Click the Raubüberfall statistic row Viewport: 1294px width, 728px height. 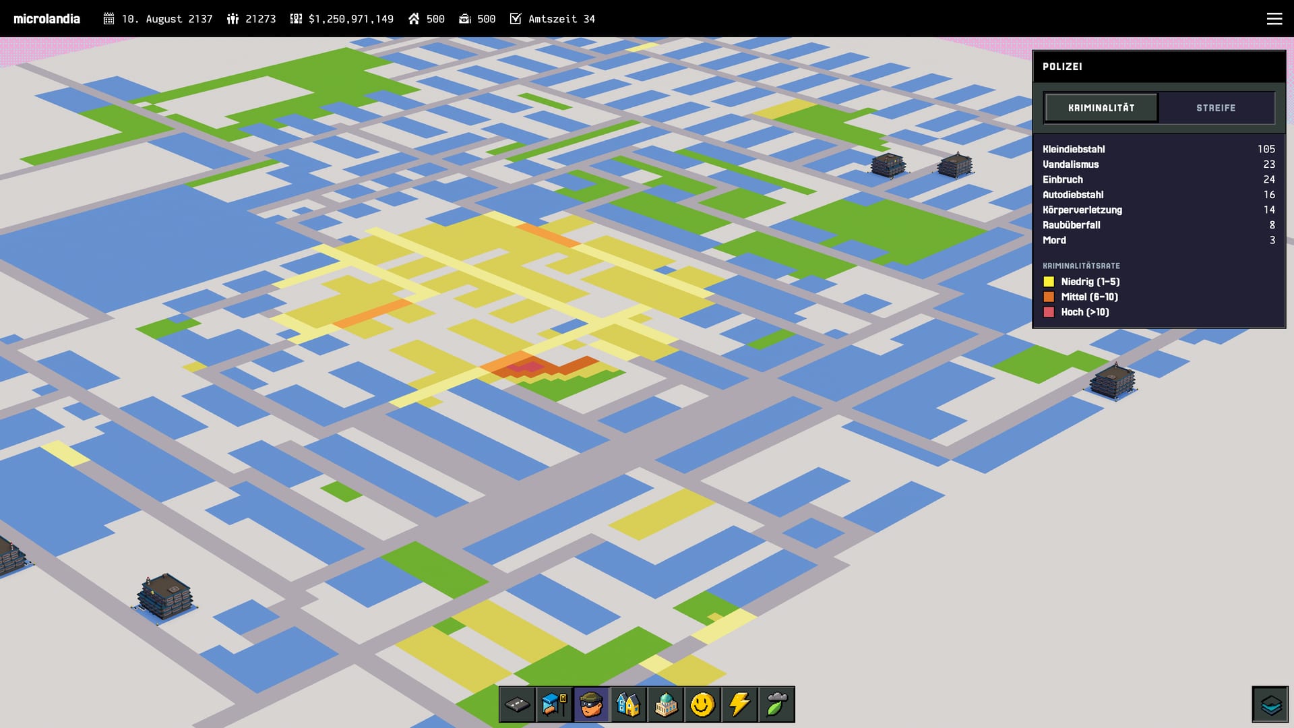click(x=1159, y=225)
